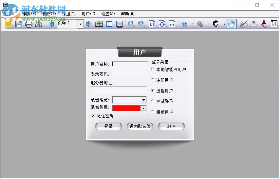280x179 pixels.
Task: Focus the 用户名称 input field
Action: pyautogui.click(x=130, y=64)
